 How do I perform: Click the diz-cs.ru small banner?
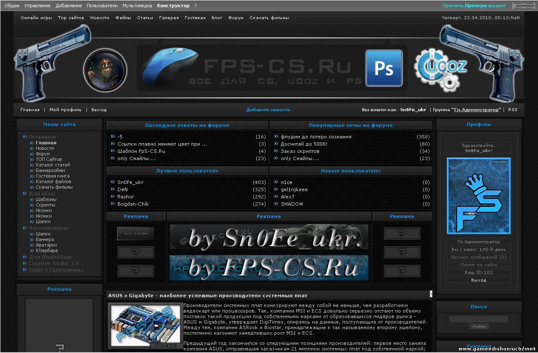135,233
